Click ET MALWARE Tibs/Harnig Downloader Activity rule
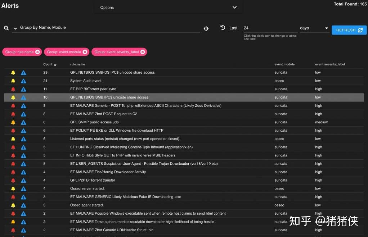 108,172
